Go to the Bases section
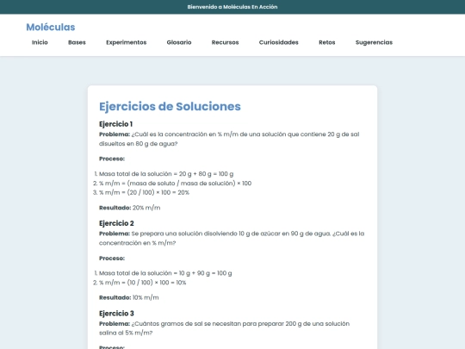The image size is (465, 349). click(x=77, y=42)
